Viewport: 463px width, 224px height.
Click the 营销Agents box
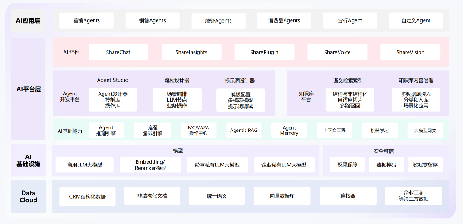pyautogui.click(x=87, y=20)
